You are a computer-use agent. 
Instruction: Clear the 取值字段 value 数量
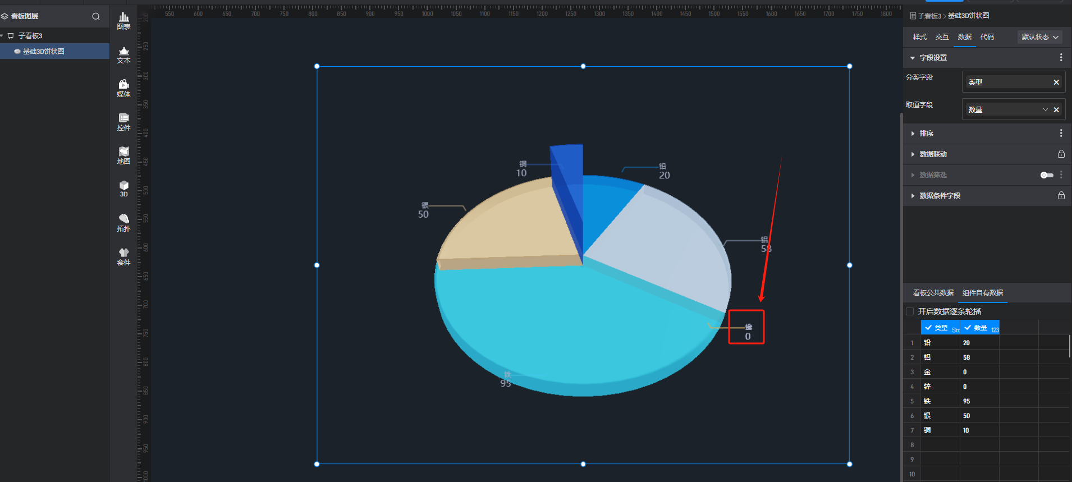[x=1056, y=109]
